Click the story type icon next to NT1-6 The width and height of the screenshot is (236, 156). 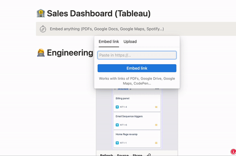coord(117,125)
